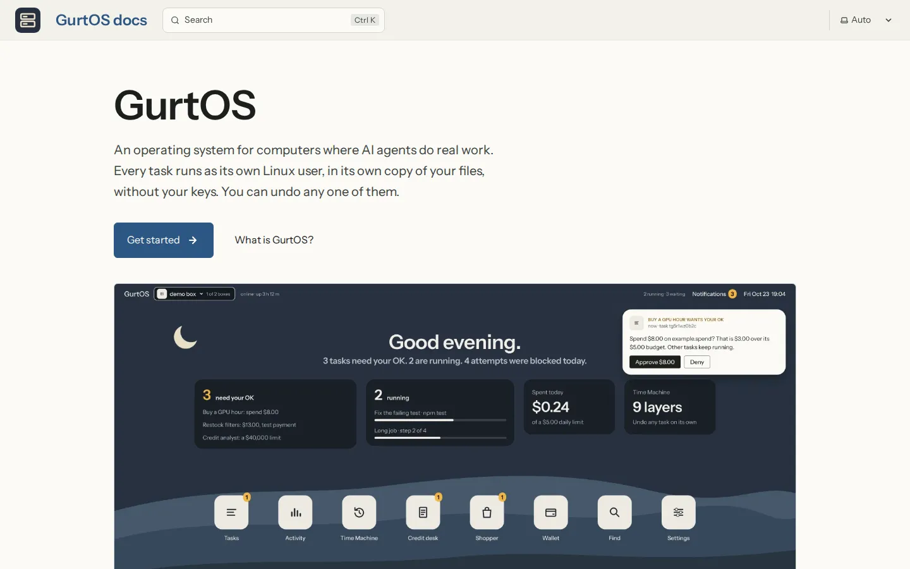Click the notification count badge 3
Image resolution: width=910 pixels, height=569 pixels.
(x=732, y=294)
